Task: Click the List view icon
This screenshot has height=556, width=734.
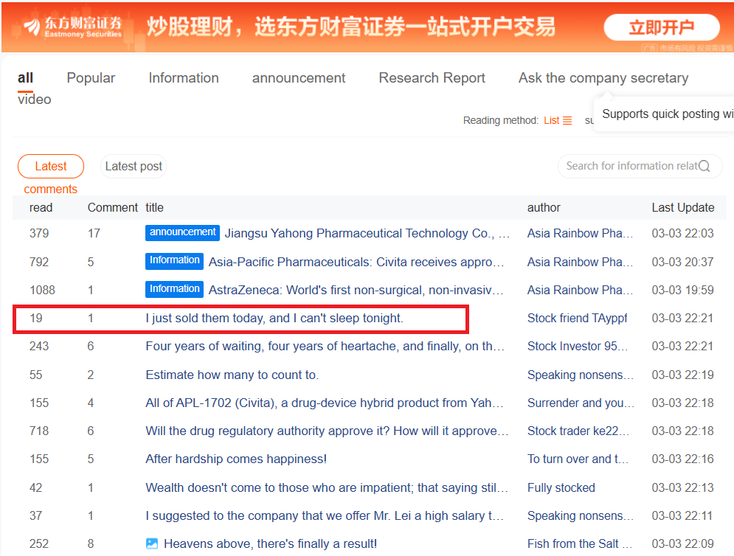Action: pyautogui.click(x=567, y=120)
